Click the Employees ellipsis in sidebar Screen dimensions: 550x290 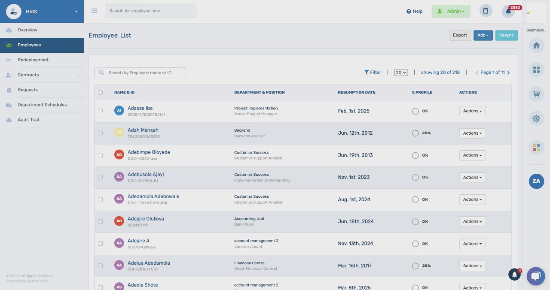[x=79, y=45]
